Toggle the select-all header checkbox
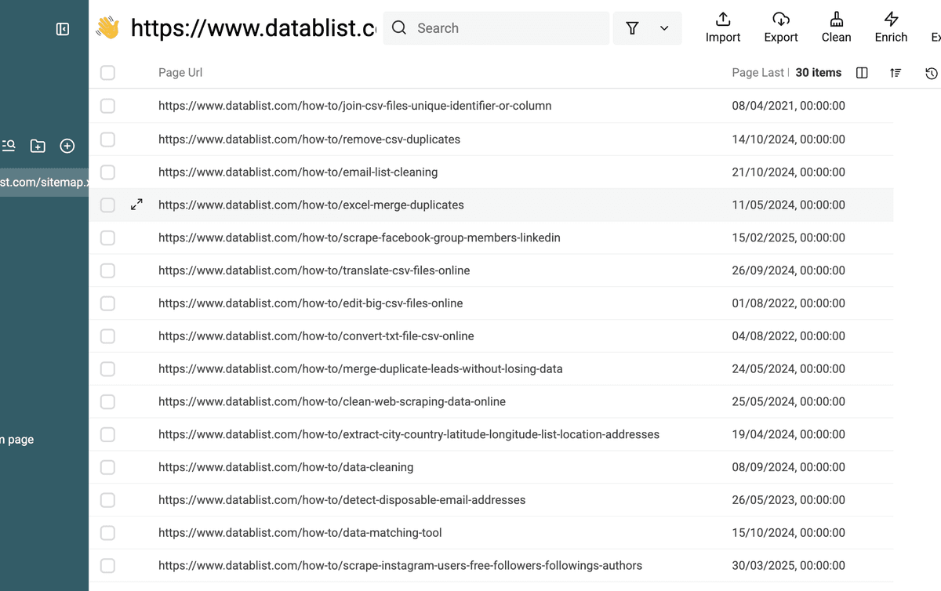 [x=107, y=73]
